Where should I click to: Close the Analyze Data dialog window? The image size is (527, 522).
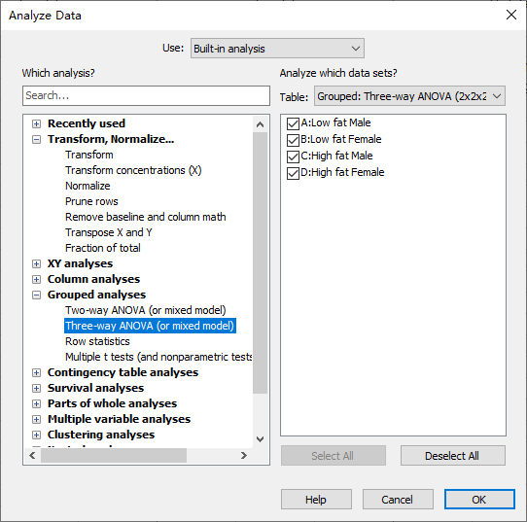point(511,15)
